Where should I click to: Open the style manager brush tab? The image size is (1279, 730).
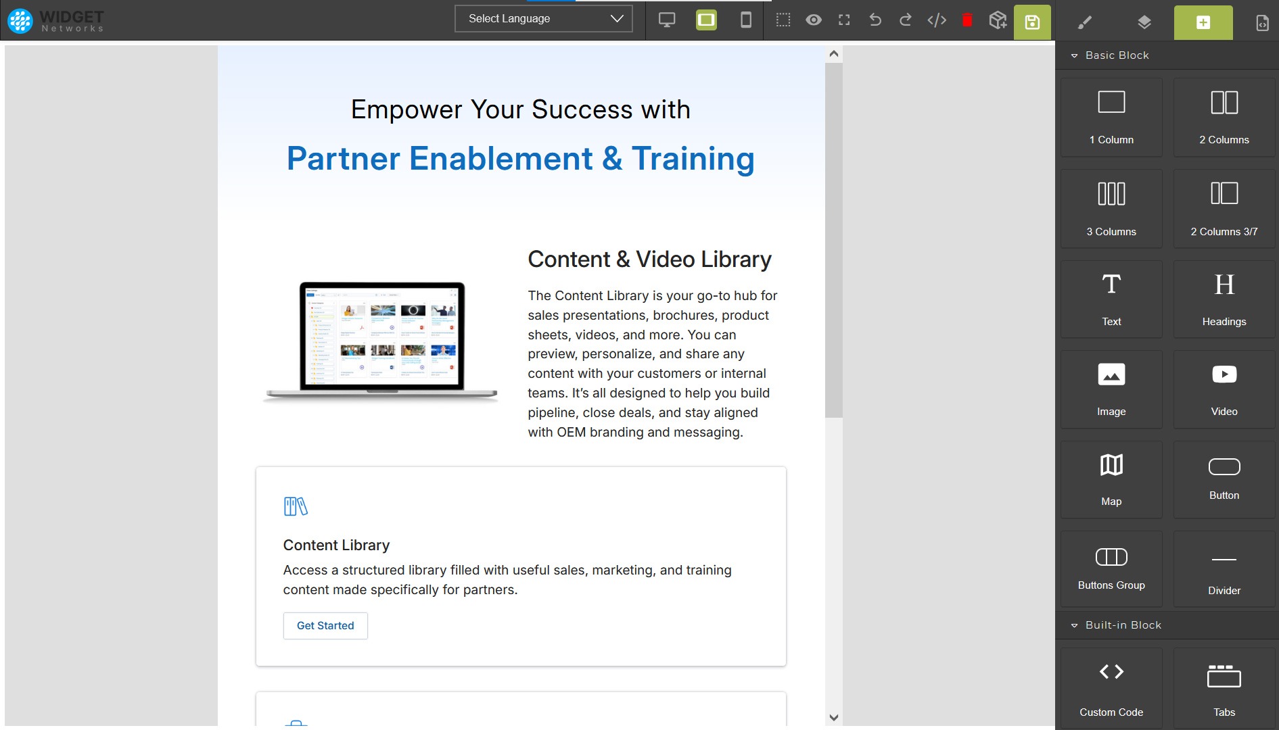(x=1085, y=23)
